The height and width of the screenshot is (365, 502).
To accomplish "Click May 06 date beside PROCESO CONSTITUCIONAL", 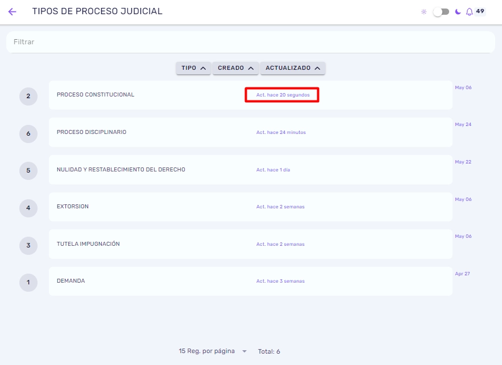I will coord(463,87).
